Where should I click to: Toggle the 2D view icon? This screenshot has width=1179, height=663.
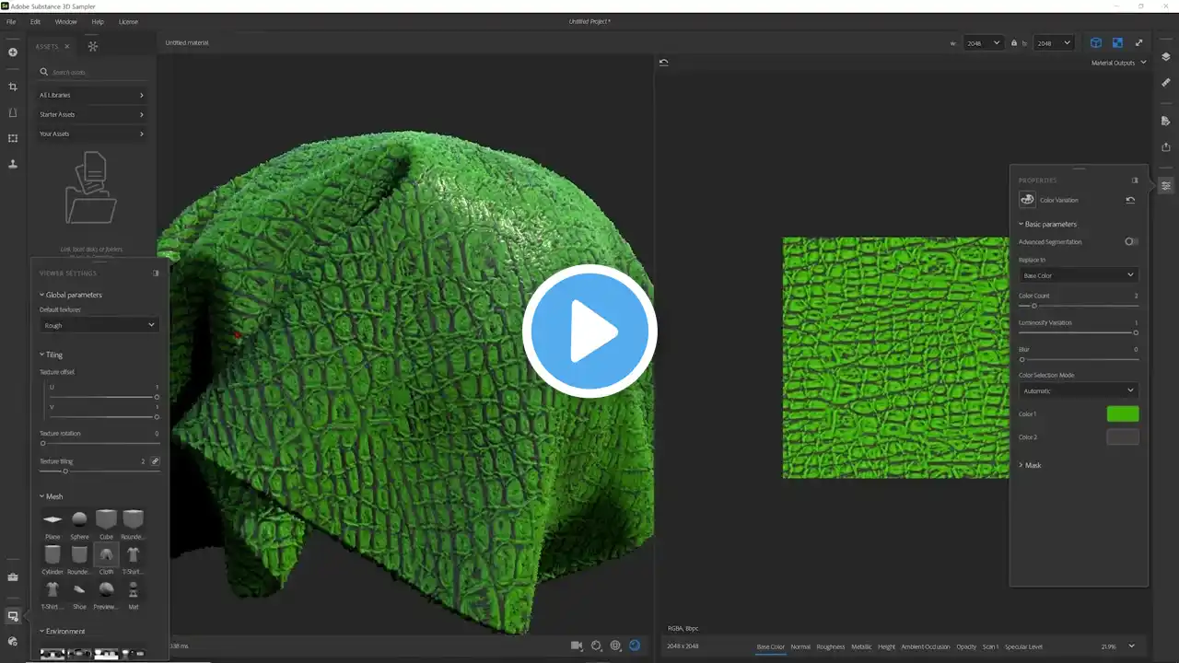(1117, 42)
